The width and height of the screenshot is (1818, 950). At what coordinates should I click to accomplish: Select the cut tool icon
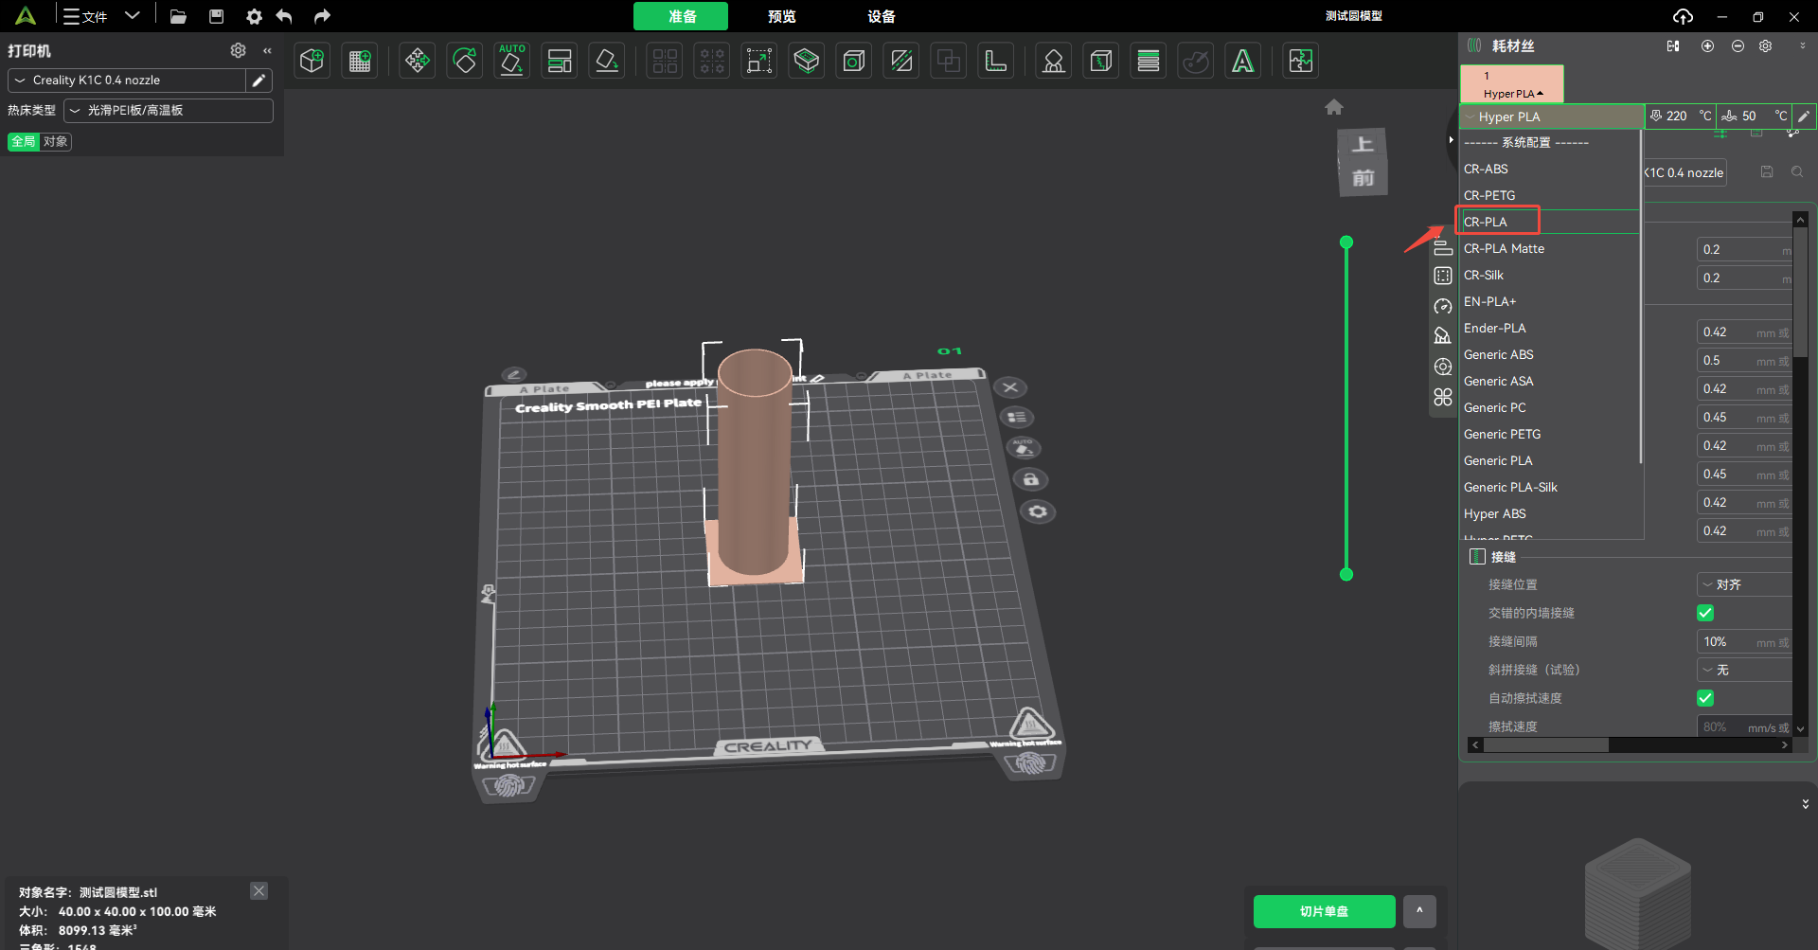click(x=901, y=62)
